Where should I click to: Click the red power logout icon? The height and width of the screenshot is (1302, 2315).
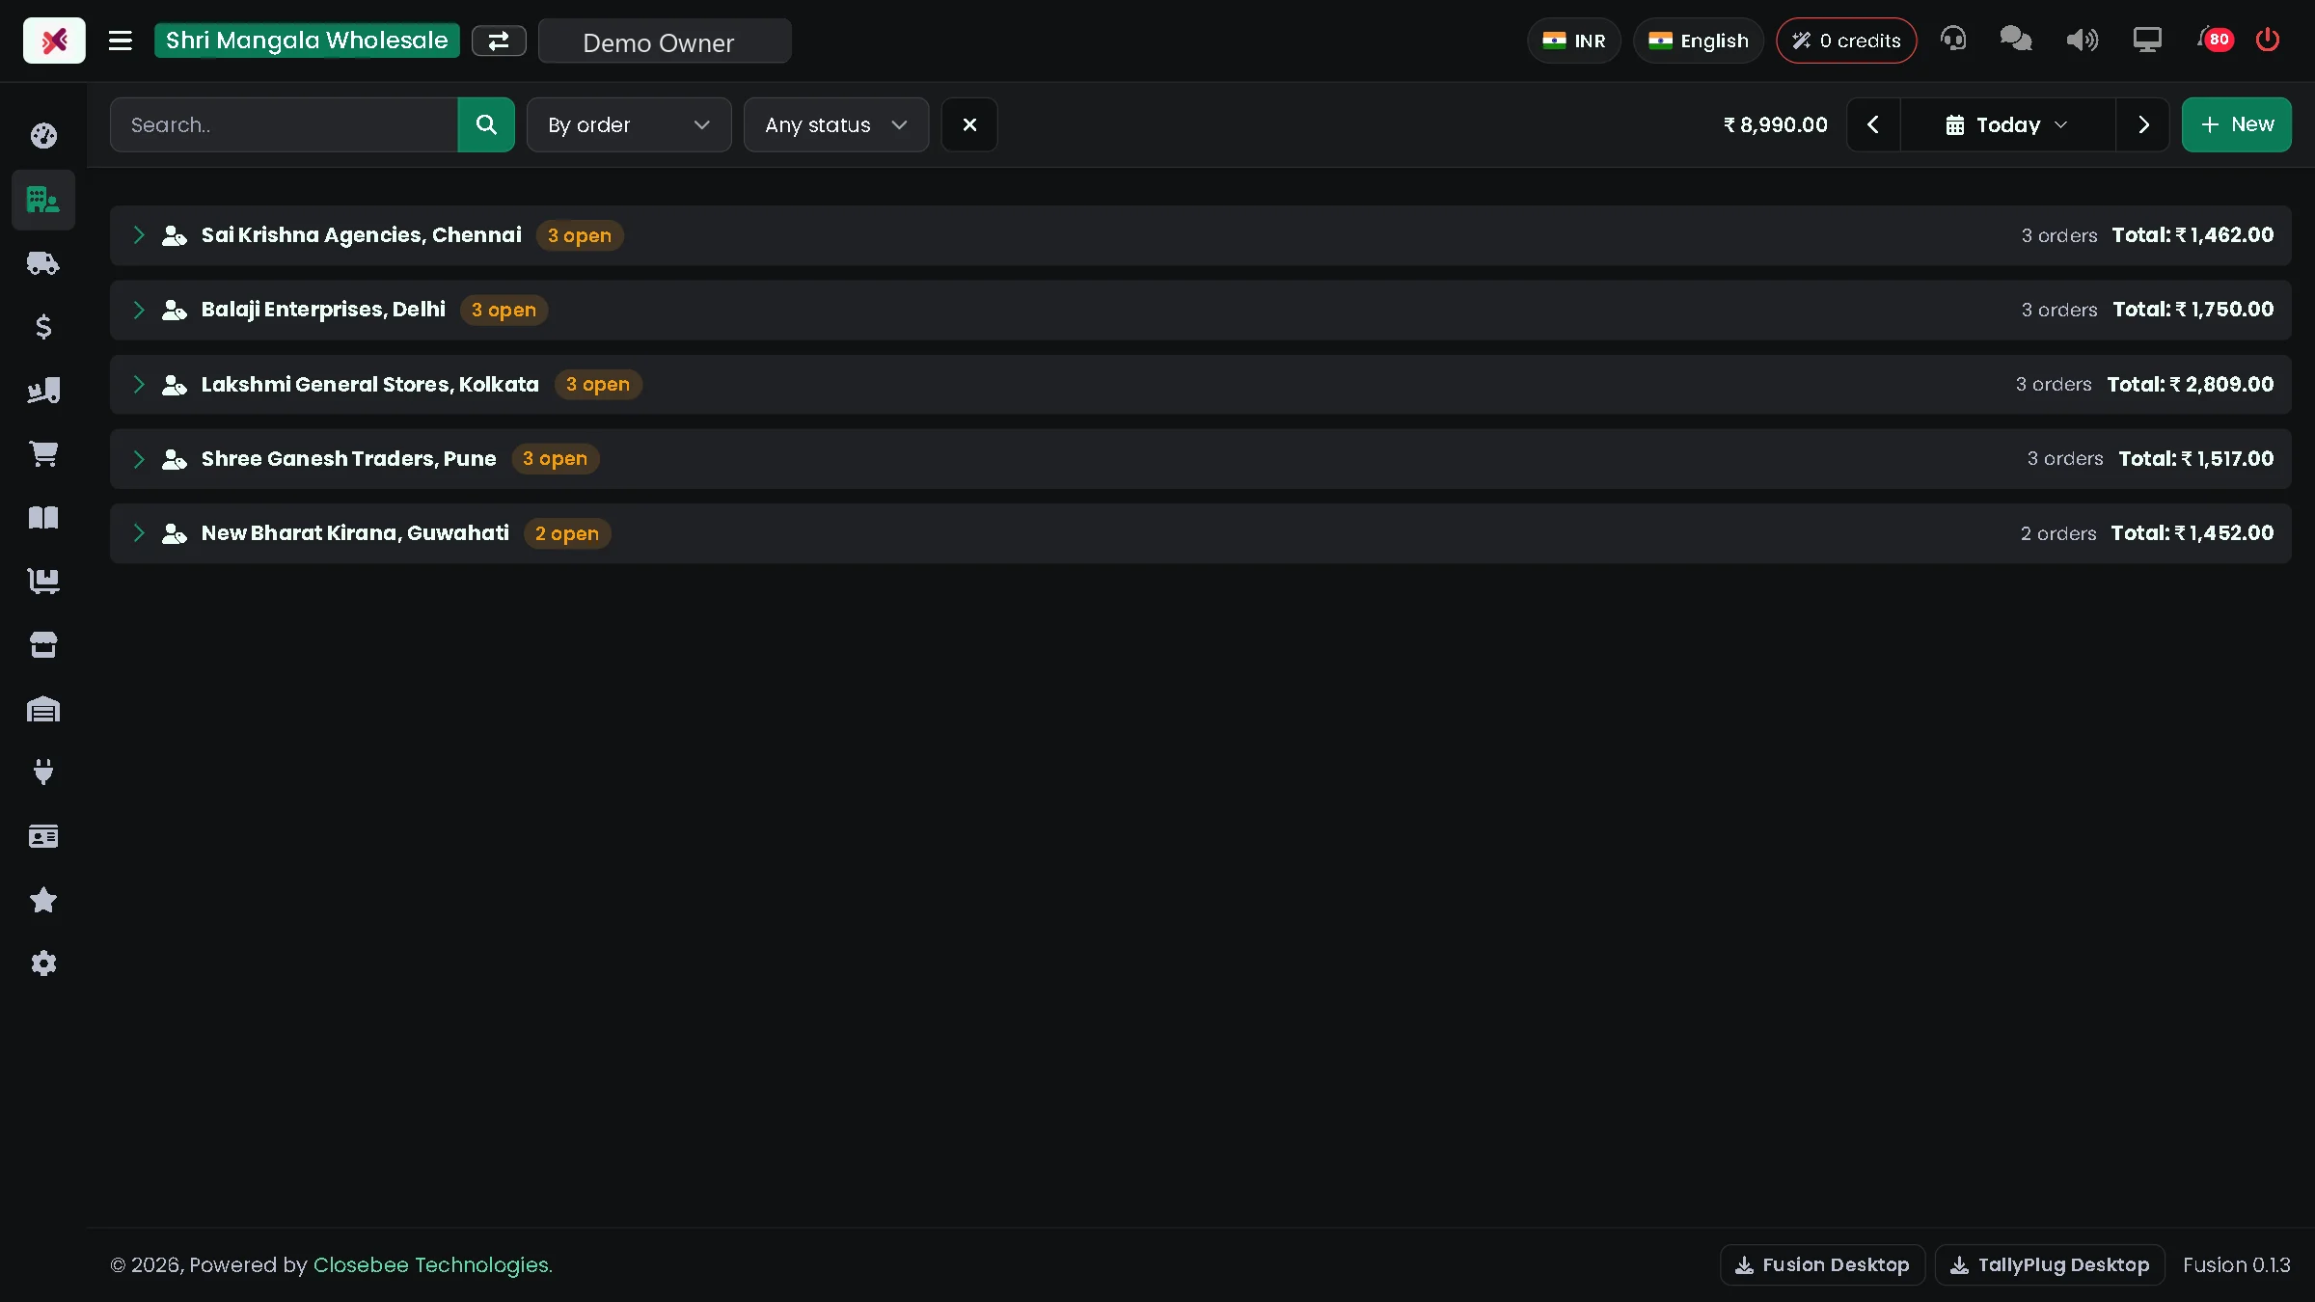[x=2268, y=40]
